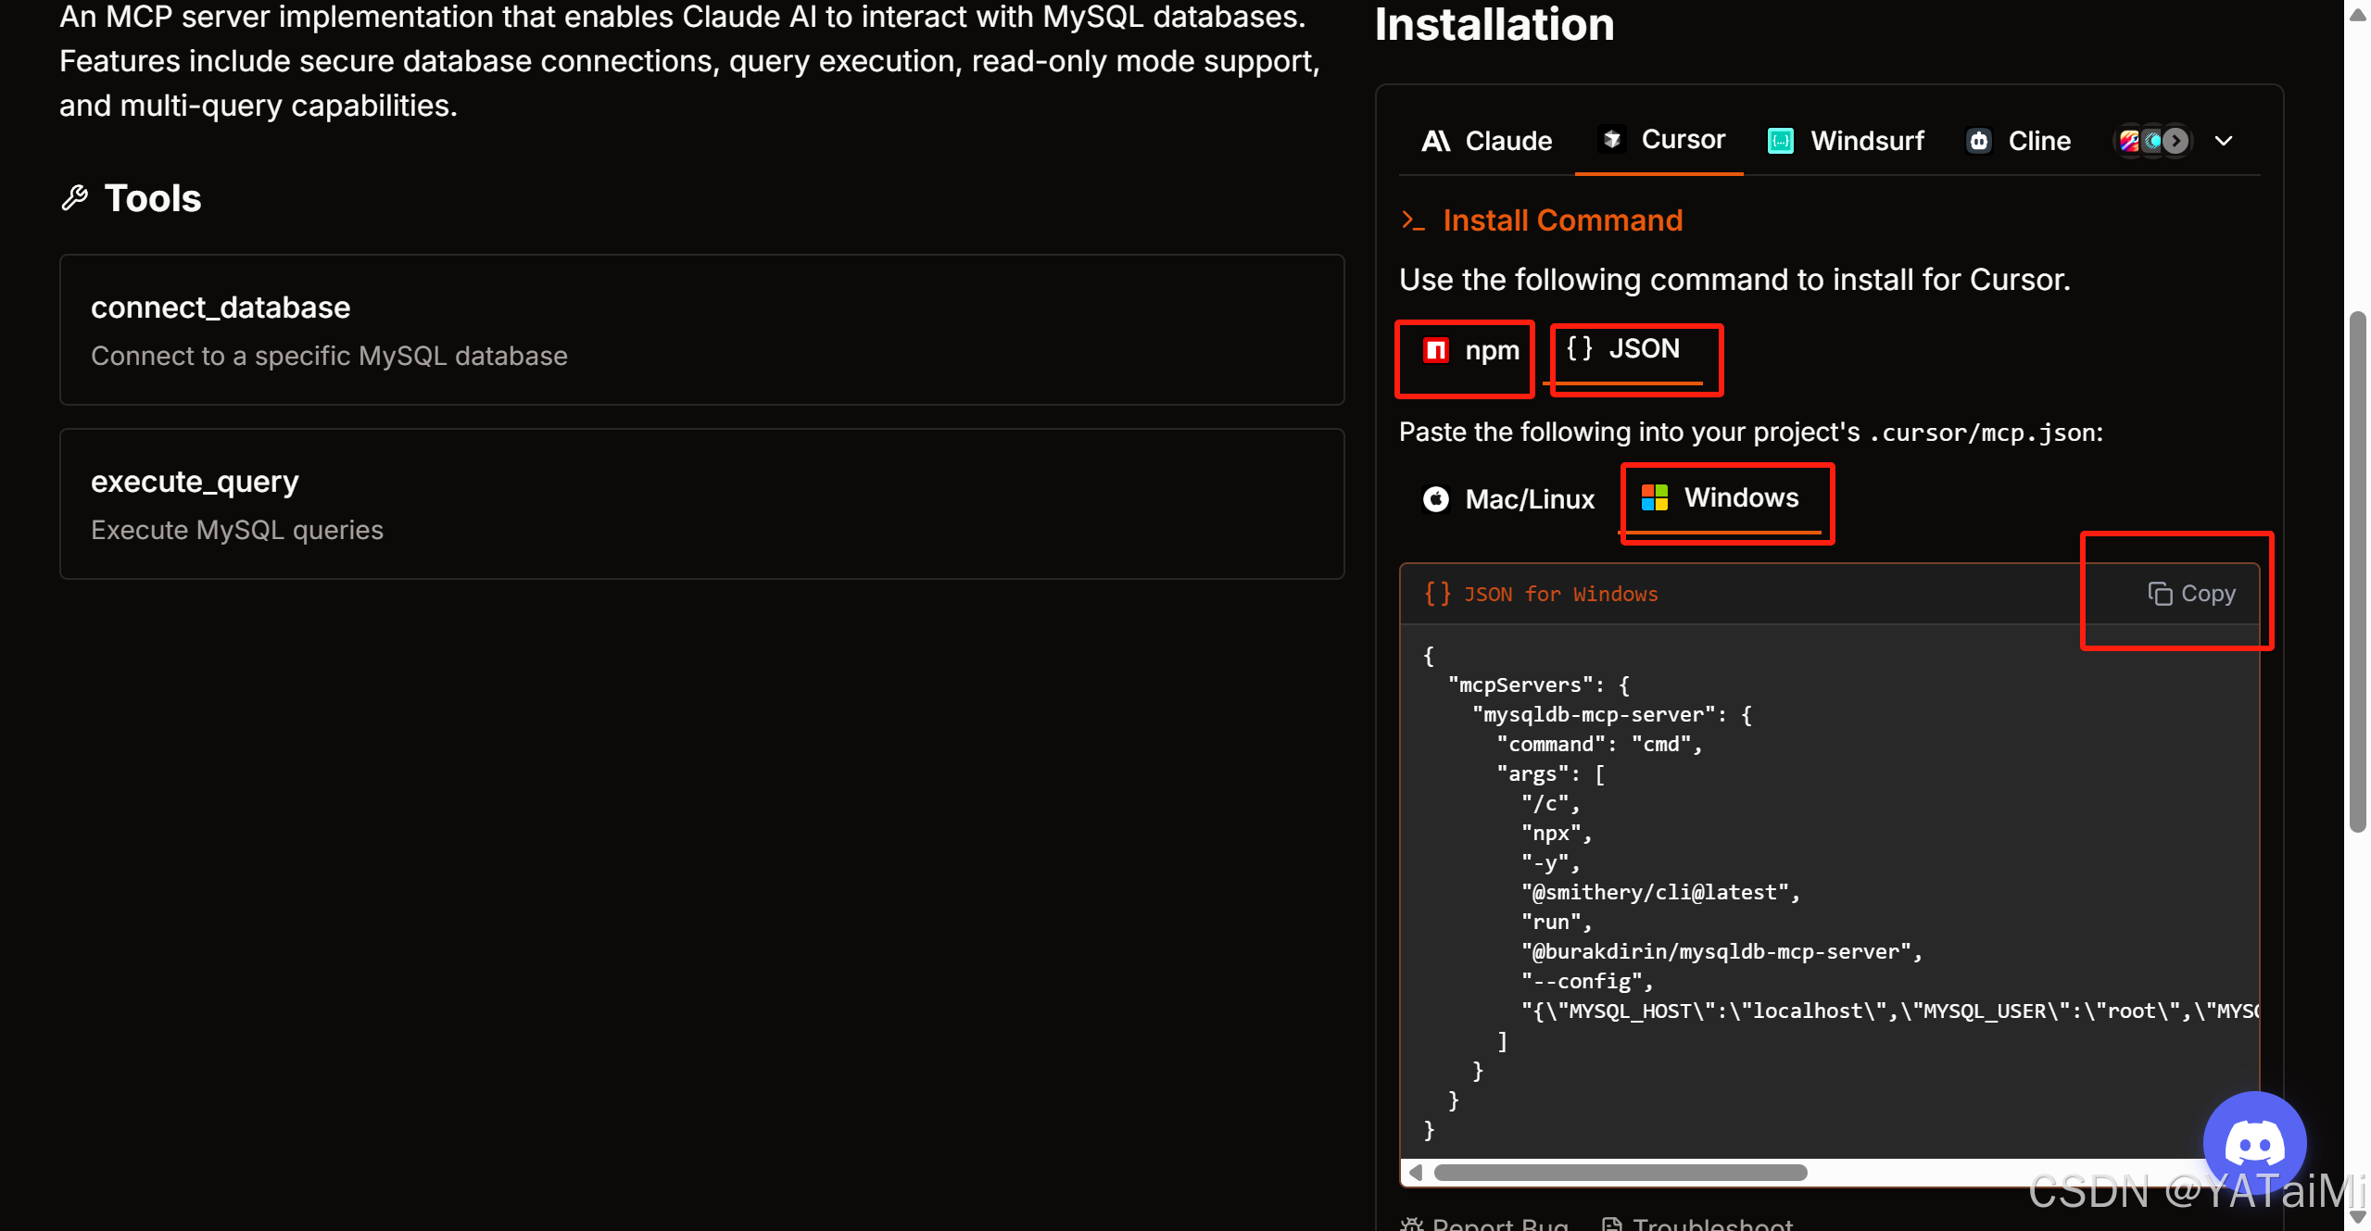Click the Cursor logo icon
The width and height of the screenshot is (2371, 1231).
(x=1612, y=139)
